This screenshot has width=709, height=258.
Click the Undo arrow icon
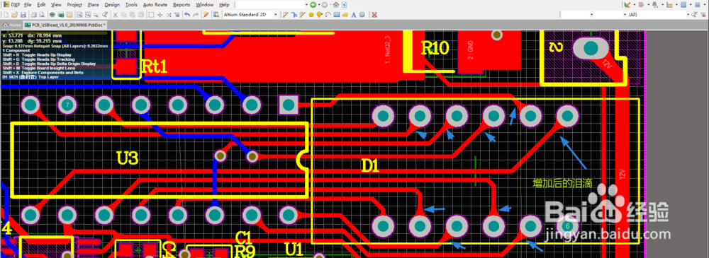click(x=186, y=15)
